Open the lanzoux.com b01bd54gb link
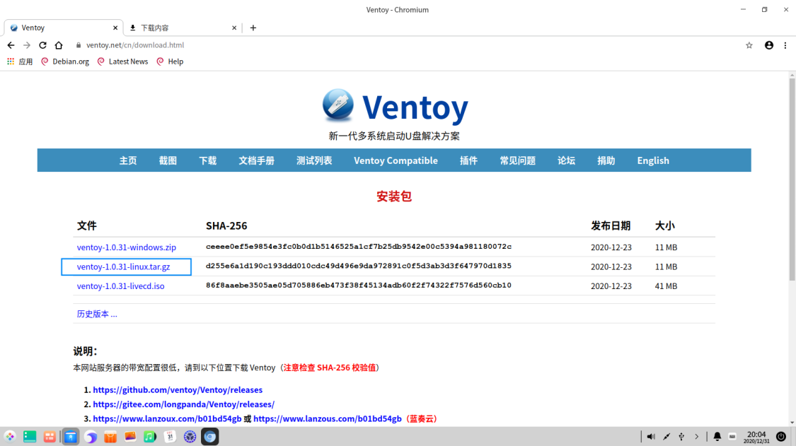Screen dimensions: 796x446 coord(167,418)
